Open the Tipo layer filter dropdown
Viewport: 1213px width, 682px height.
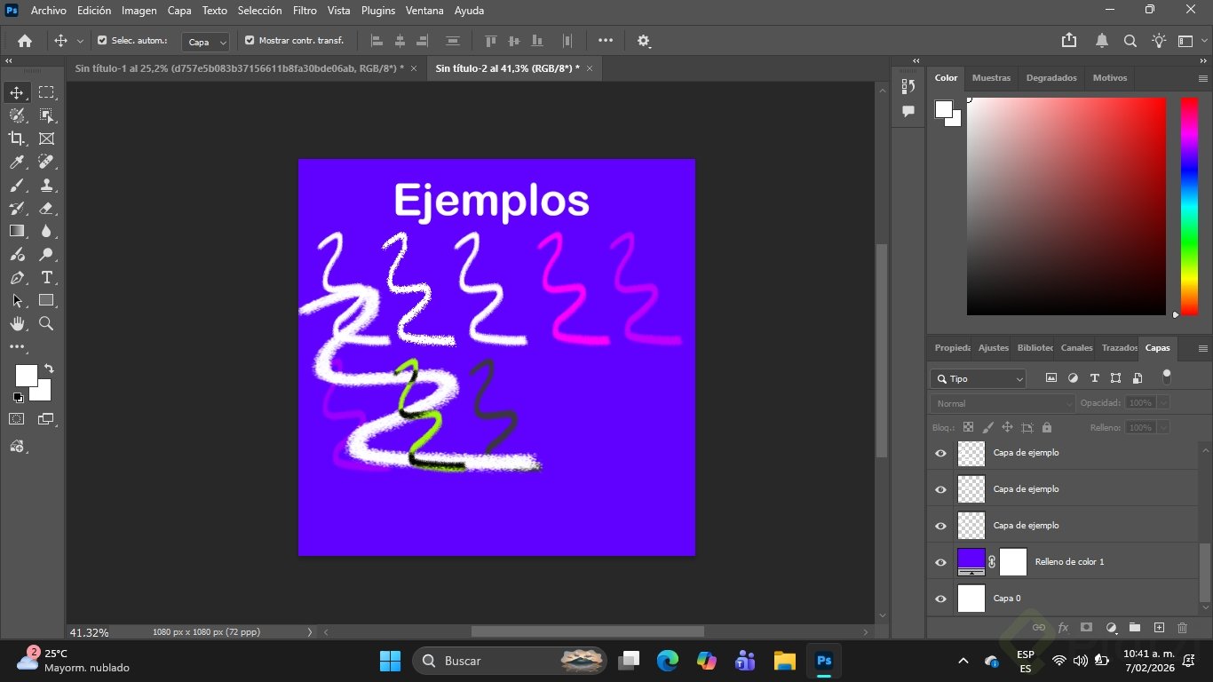pyautogui.click(x=979, y=379)
